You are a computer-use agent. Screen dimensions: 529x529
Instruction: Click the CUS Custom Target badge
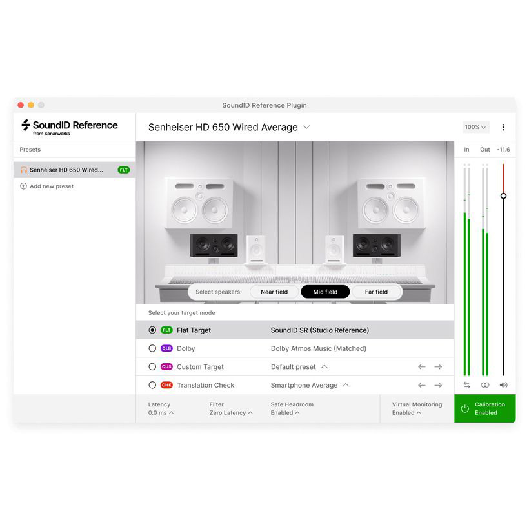point(166,366)
